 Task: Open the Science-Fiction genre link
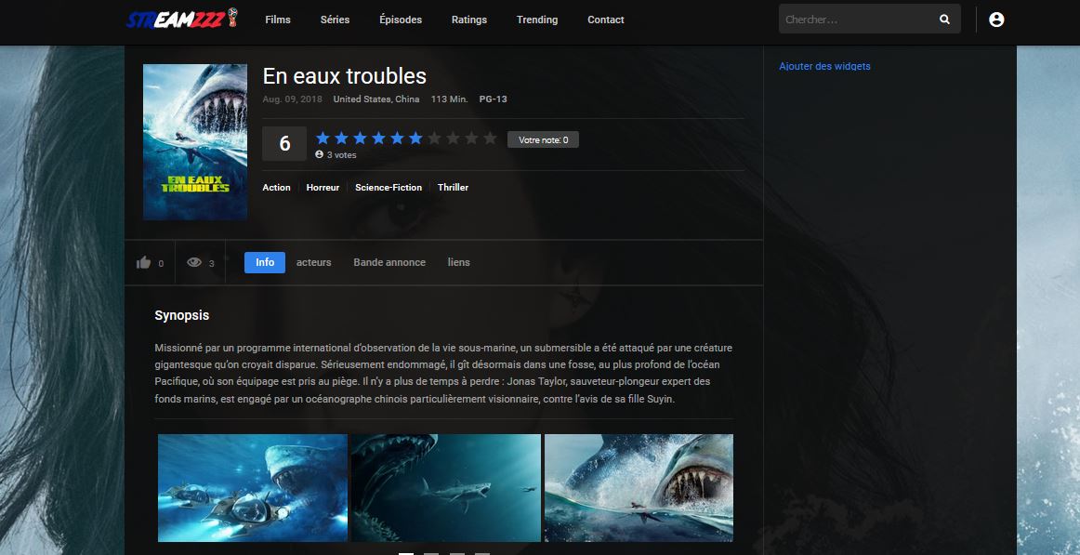coord(389,187)
